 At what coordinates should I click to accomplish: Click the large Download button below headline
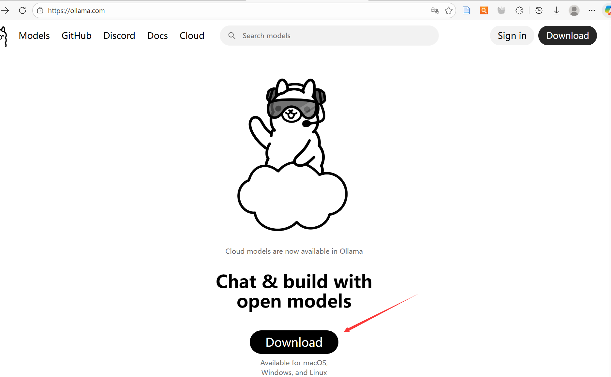point(294,342)
